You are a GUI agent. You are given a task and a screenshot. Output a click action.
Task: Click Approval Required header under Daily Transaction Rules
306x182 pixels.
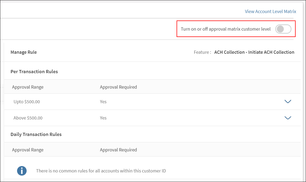[x=118, y=150]
